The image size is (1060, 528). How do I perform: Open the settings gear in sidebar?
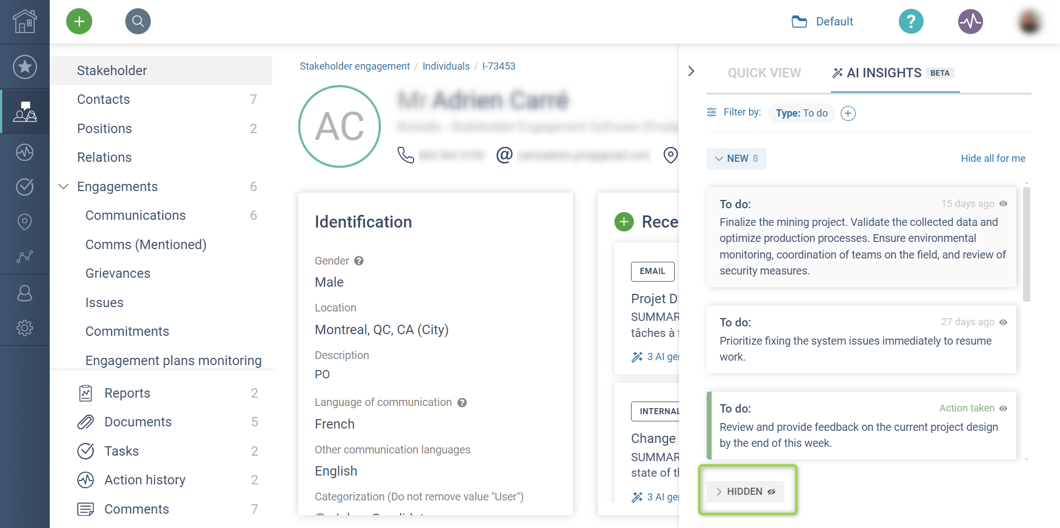(x=25, y=328)
